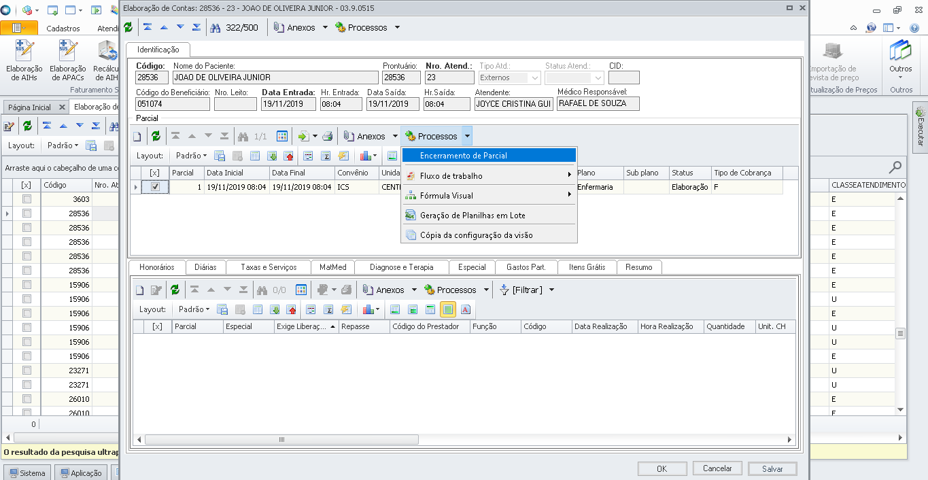Sort by Exige Liberaç... column header
Image resolution: width=928 pixels, height=480 pixels.
[x=306, y=326]
